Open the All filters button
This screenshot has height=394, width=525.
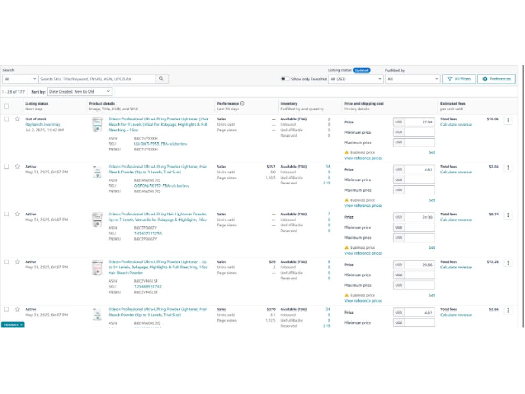point(459,79)
